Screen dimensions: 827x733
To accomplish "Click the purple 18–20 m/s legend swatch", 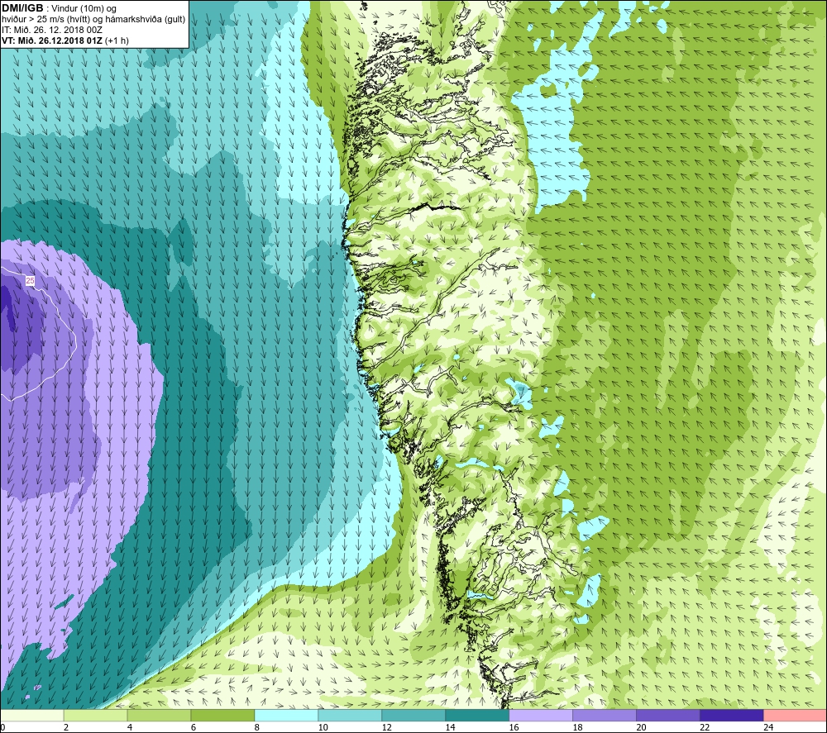I will [x=604, y=716].
